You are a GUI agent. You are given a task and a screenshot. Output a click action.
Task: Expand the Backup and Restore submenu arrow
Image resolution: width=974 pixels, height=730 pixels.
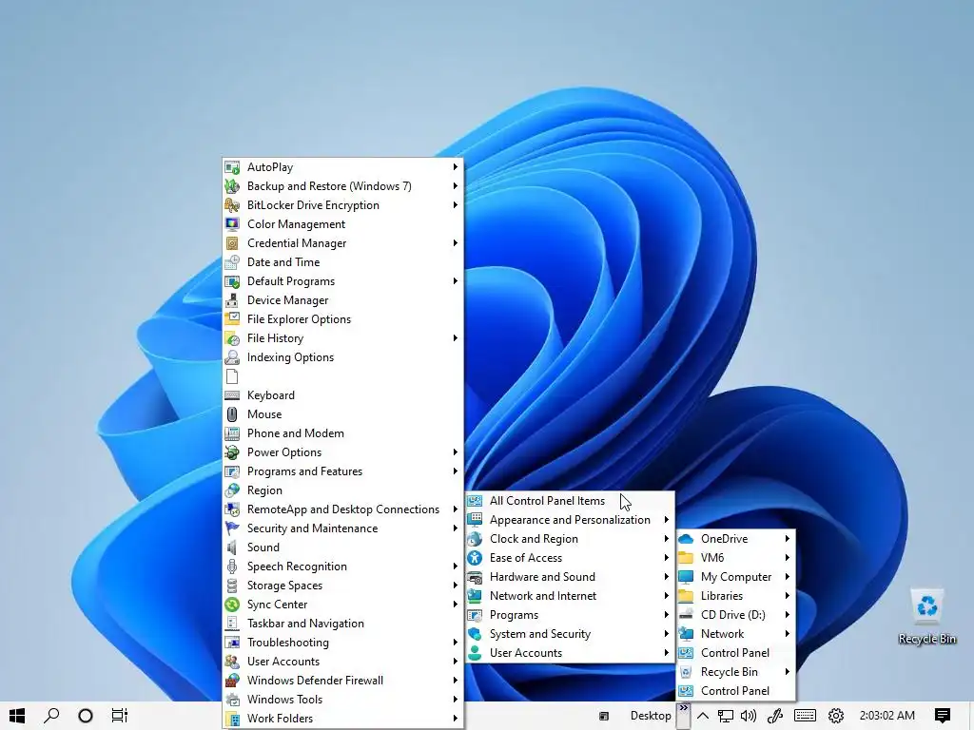[456, 186]
